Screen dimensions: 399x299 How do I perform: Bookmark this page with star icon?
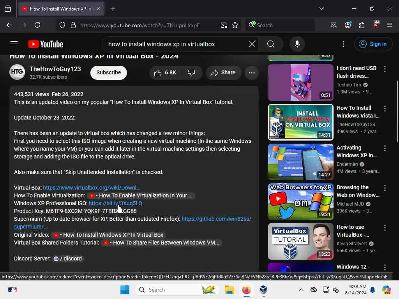point(235,25)
